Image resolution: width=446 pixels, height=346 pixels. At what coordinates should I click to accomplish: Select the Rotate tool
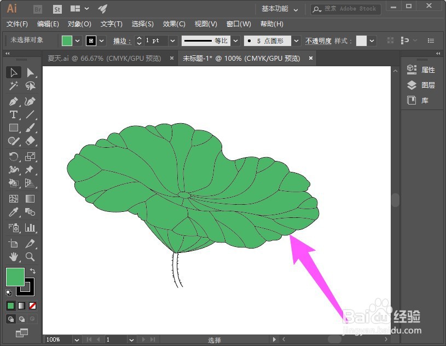[13, 157]
